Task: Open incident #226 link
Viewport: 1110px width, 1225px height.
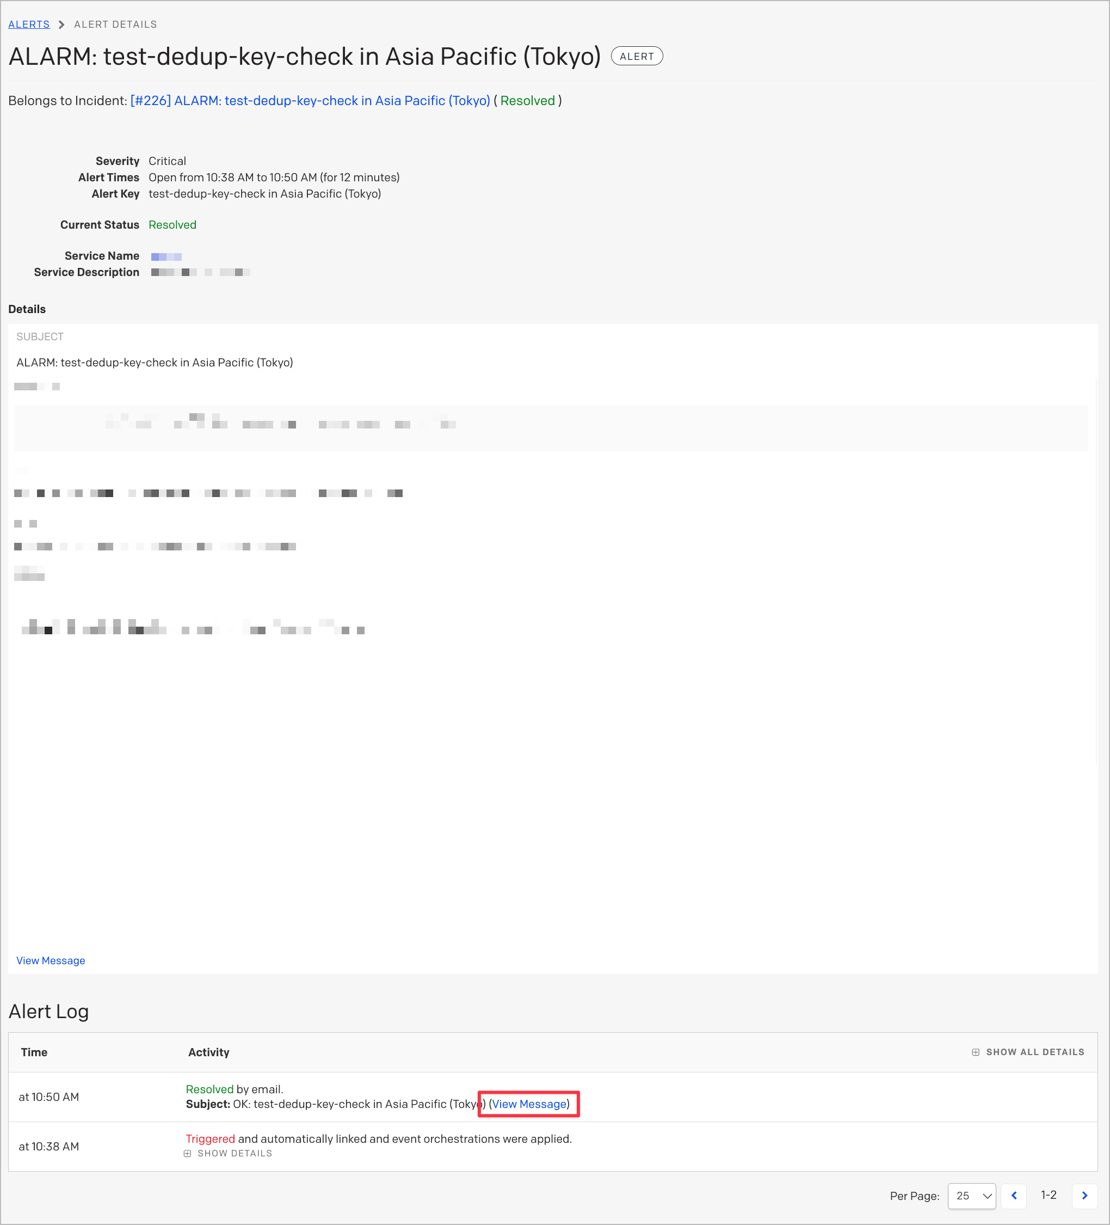Action: pyautogui.click(x=310, y=100)
